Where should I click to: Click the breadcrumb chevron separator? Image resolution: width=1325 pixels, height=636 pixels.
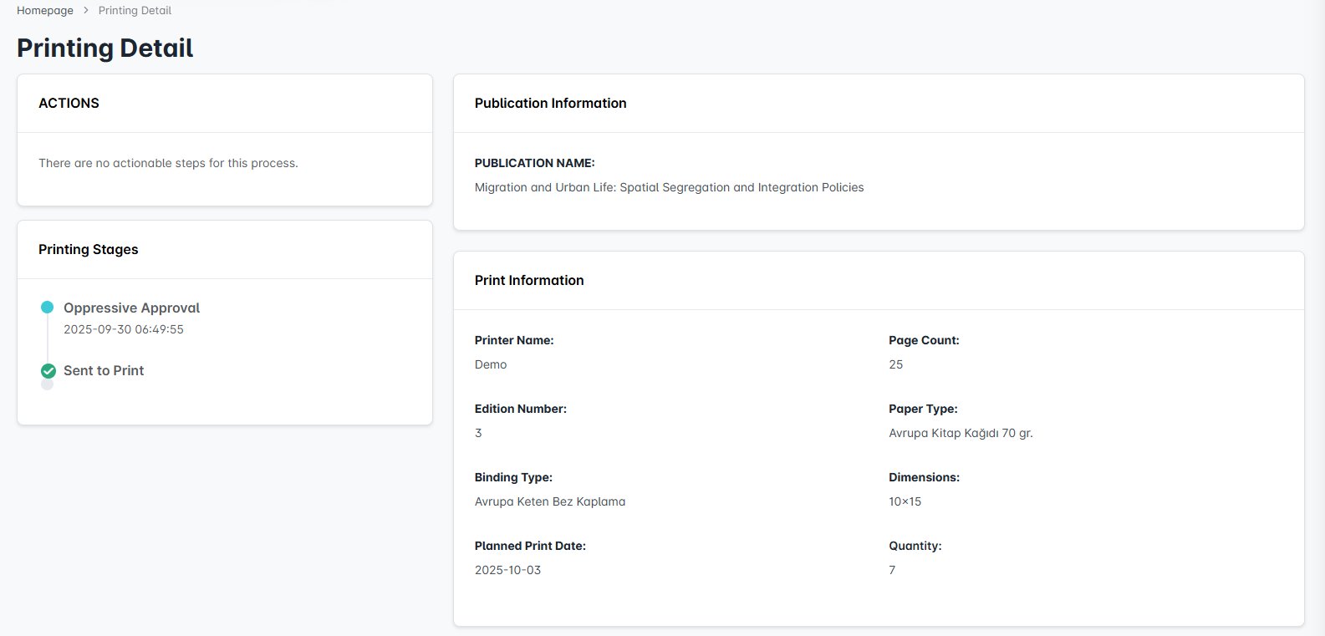click(85, 11)
